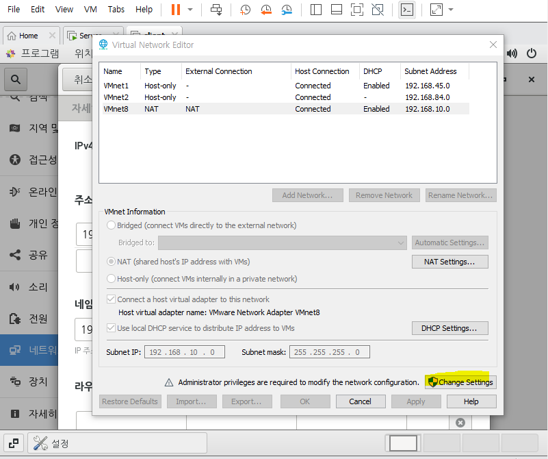The height and width of the screenshot is (459, 548).
Task: Select the Host-only radio button
Action: [x=111, y=279]
